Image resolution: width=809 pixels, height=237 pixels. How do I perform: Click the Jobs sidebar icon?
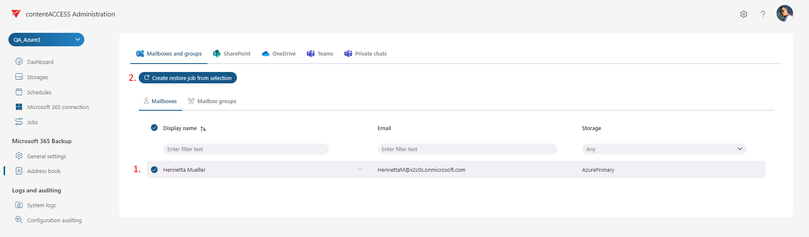[x=19, y=122]
